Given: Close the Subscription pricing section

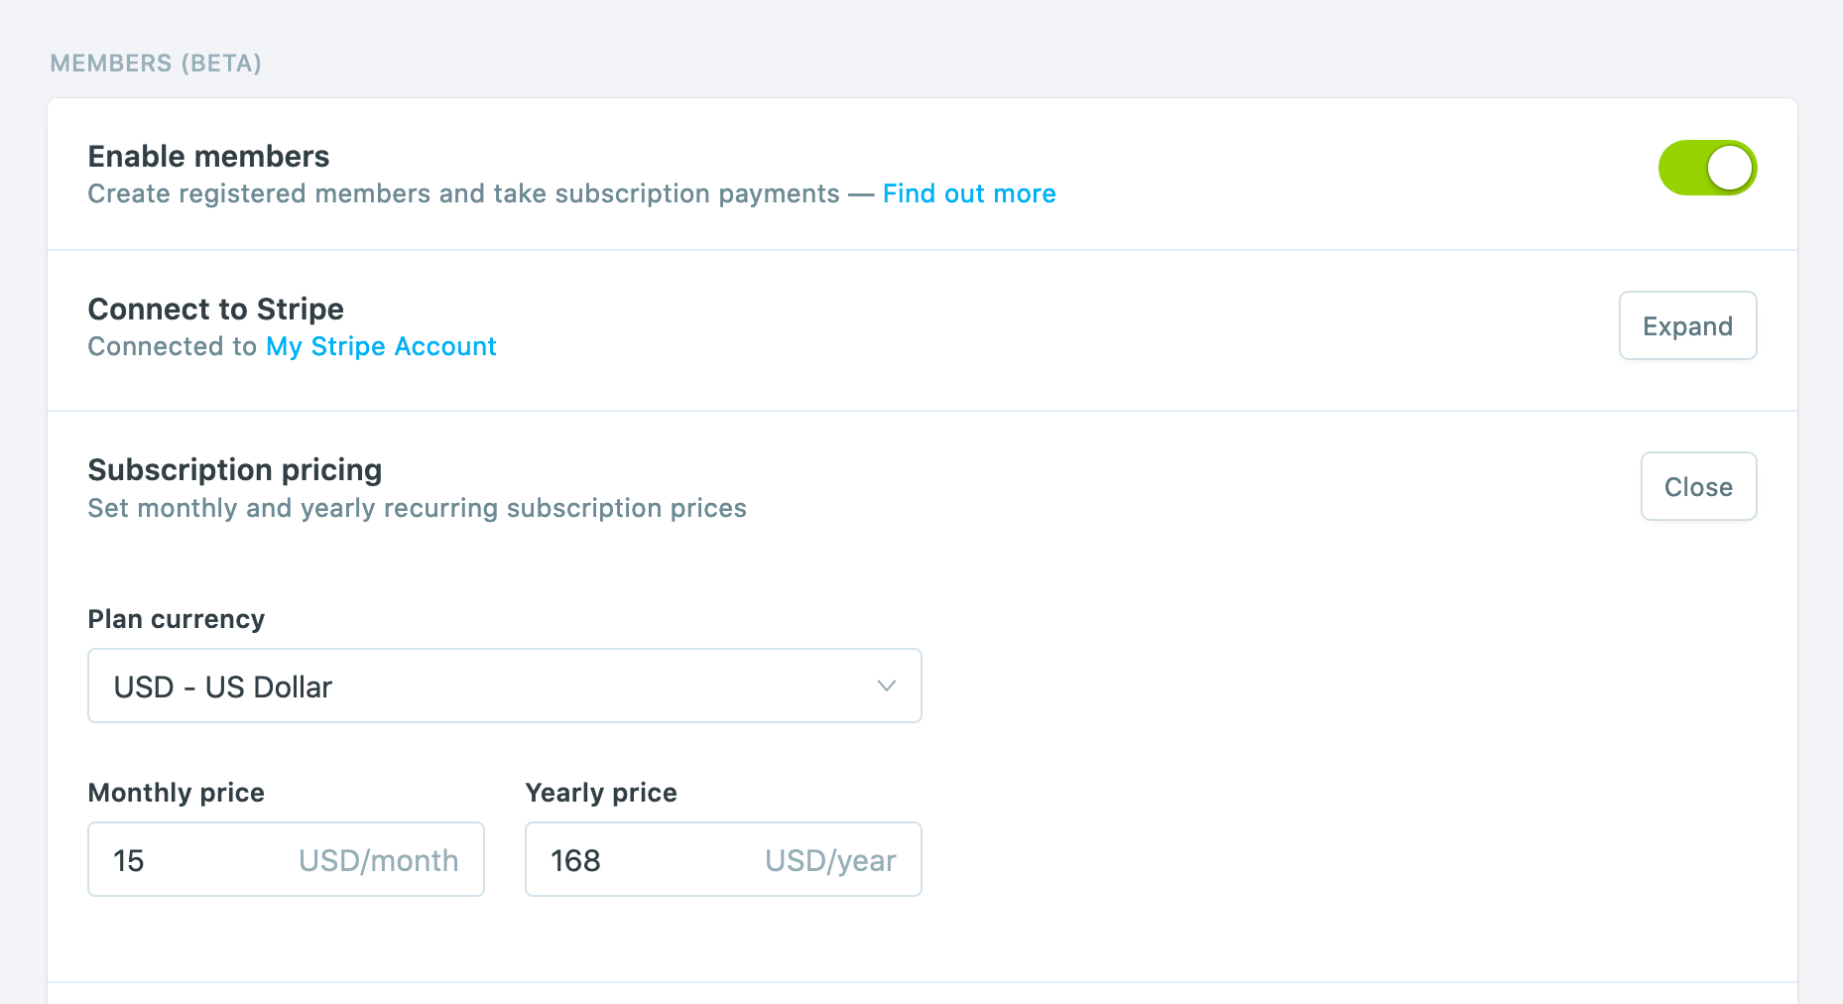Looking at the screenshot, I should (x=1698, y=486).
